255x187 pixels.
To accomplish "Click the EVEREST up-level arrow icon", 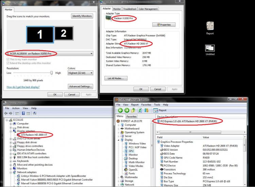I will point(133,111).
